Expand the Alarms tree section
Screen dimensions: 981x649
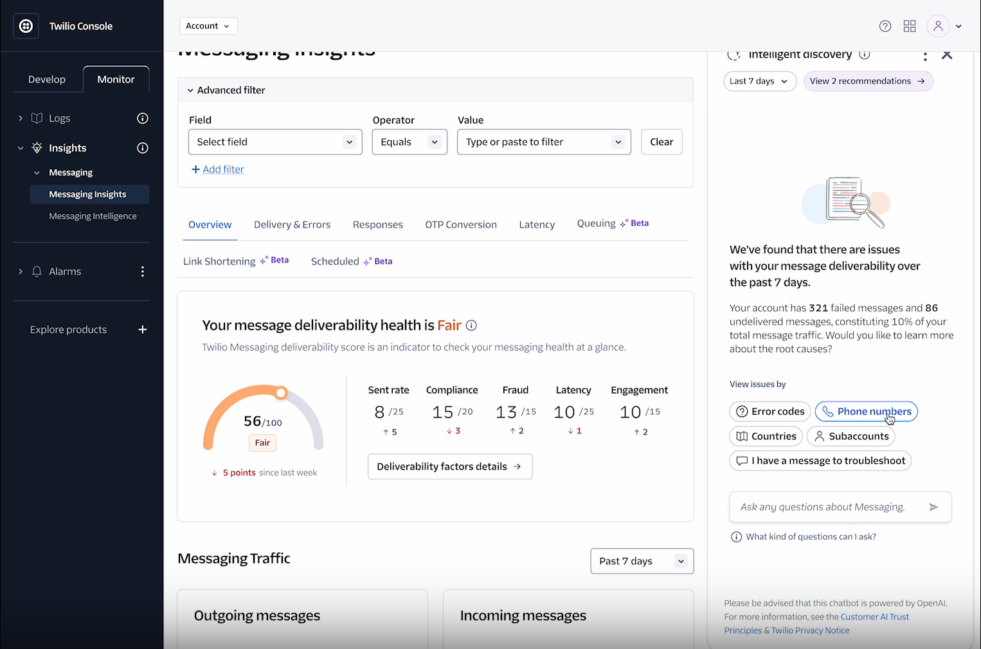coord(21,271)
